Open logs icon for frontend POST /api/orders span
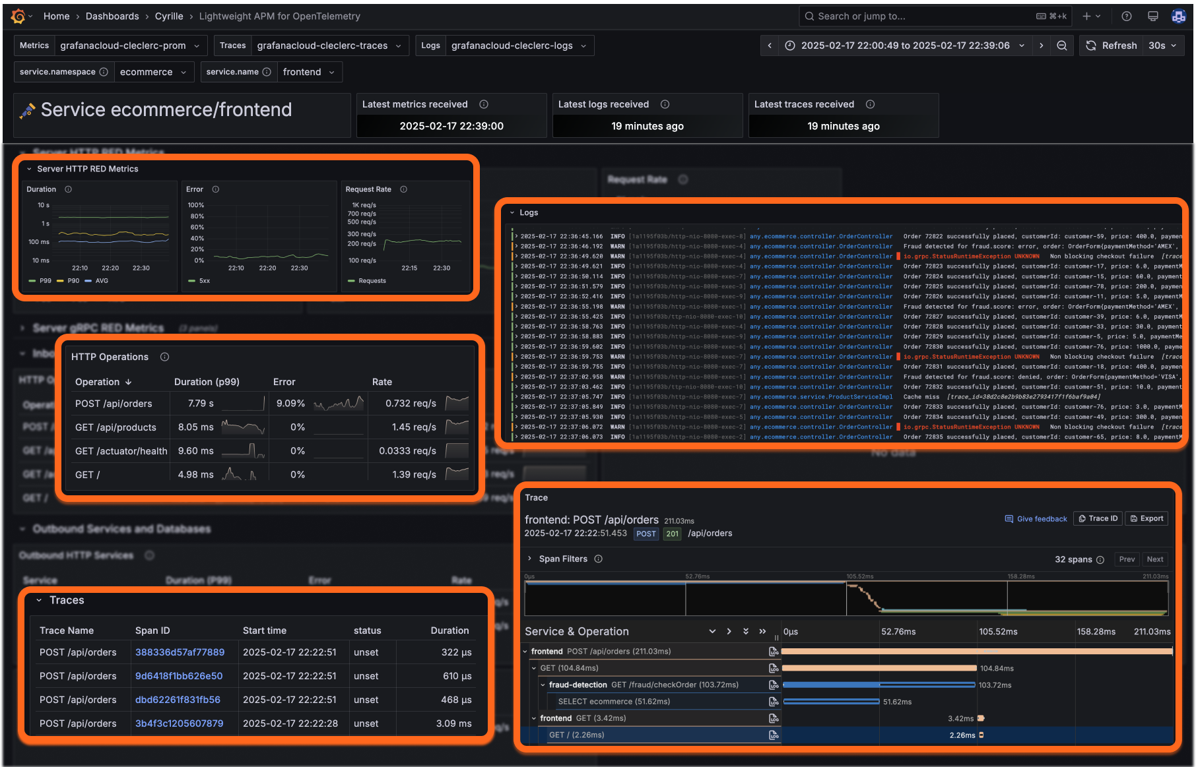1196x767 pixels. [774, 652]
